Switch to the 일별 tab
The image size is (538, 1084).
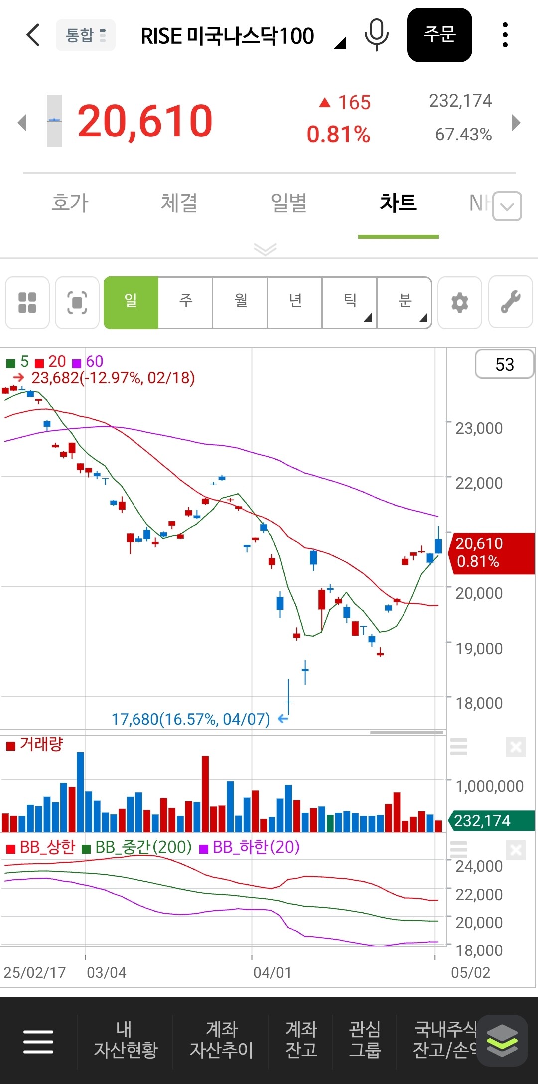coord(289,203)
